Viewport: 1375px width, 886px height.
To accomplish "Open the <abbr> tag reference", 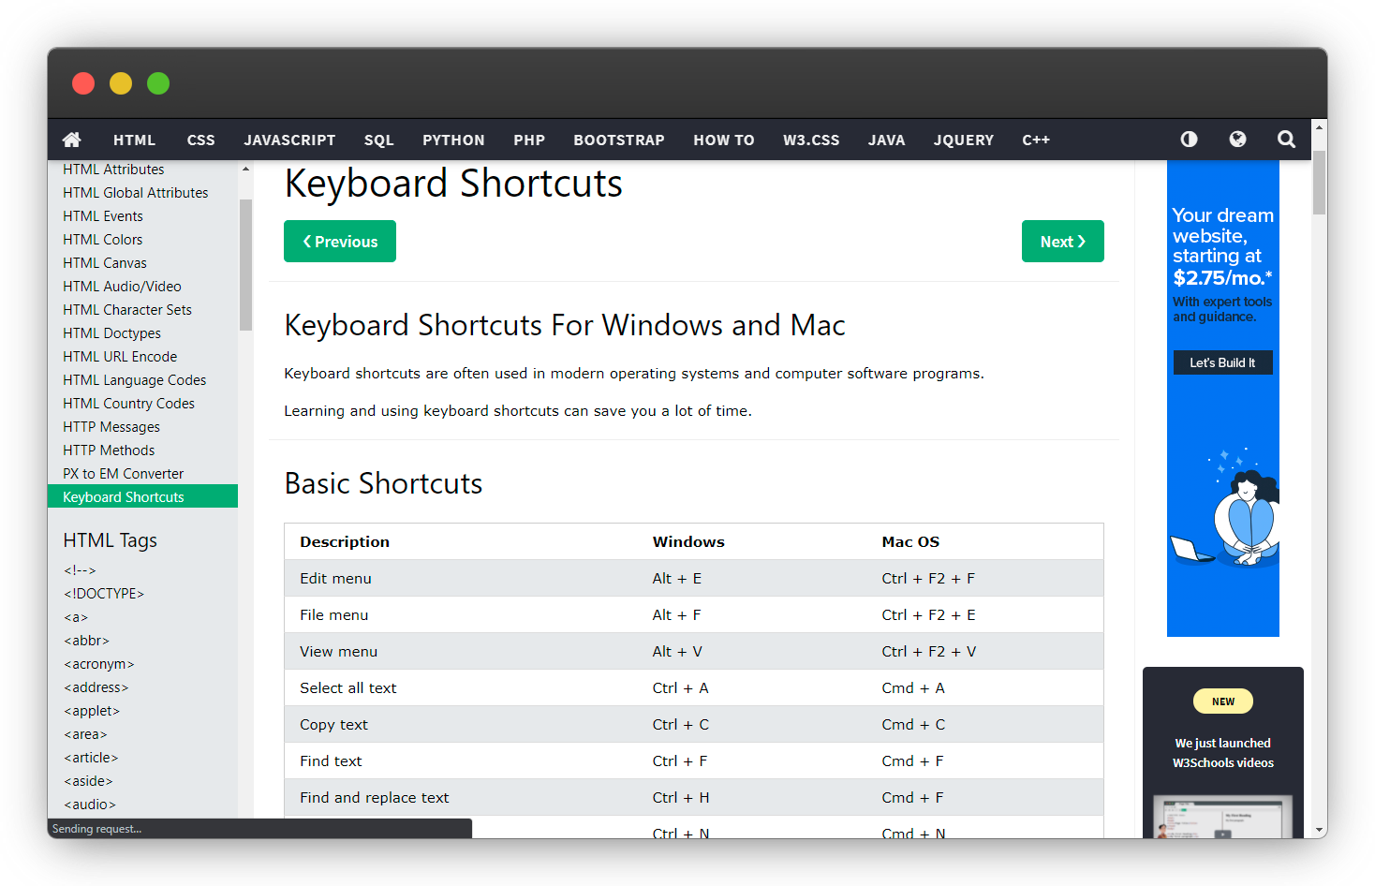I will (x=86, y=641).
